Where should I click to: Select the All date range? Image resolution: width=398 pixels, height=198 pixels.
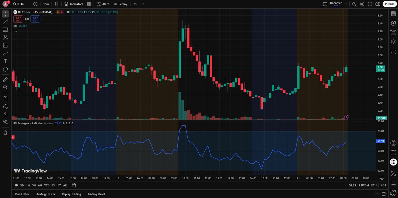click(x=65, y=185)
